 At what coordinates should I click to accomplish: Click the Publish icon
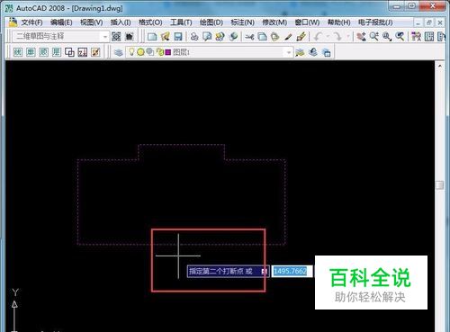click(220, 37)
